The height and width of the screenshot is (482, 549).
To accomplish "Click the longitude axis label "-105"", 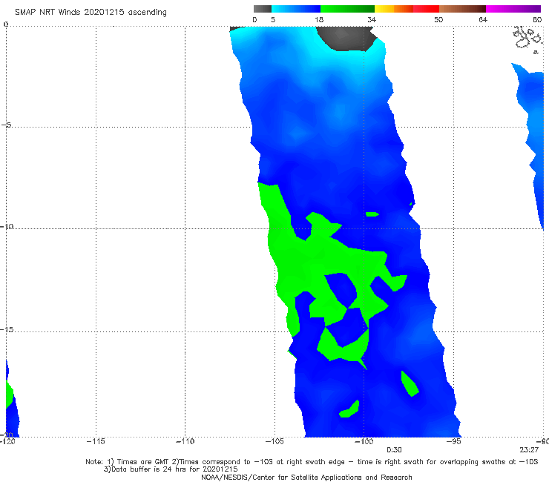I will [x=274, y=441].
